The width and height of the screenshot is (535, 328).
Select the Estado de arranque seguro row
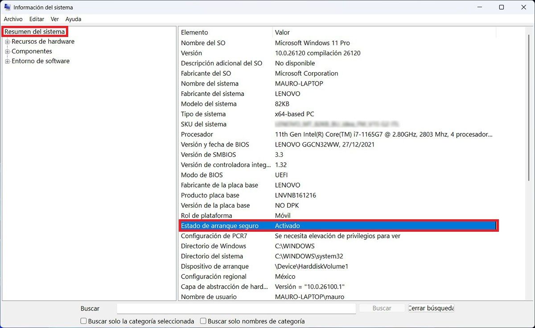[338, 226]
